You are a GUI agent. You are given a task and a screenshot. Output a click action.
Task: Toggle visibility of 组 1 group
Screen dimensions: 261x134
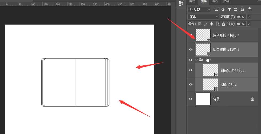[x=191, y=60]
